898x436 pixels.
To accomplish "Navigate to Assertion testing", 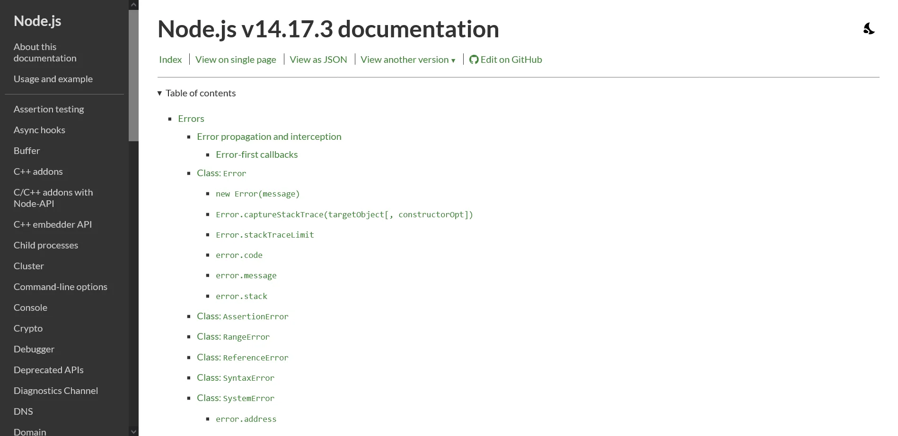I will click(x=49, y=109).
